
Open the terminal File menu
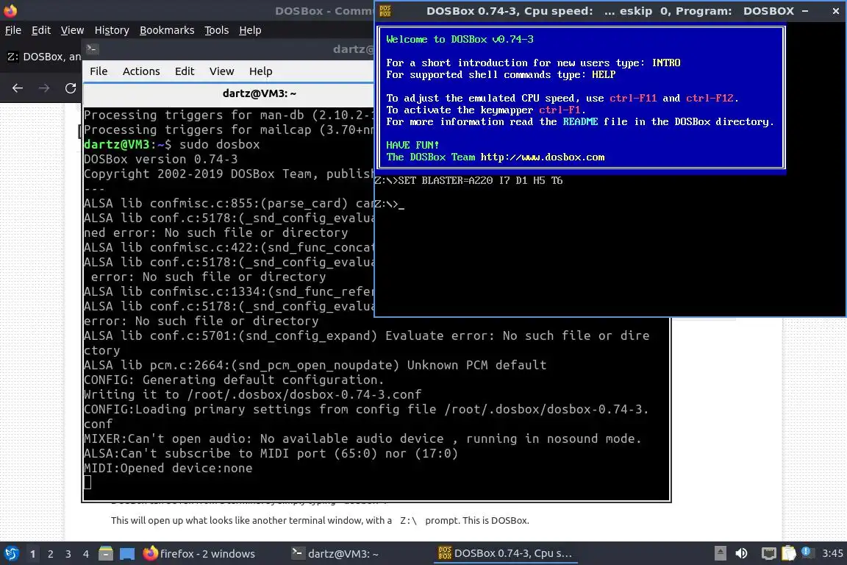tap(99, 71)
